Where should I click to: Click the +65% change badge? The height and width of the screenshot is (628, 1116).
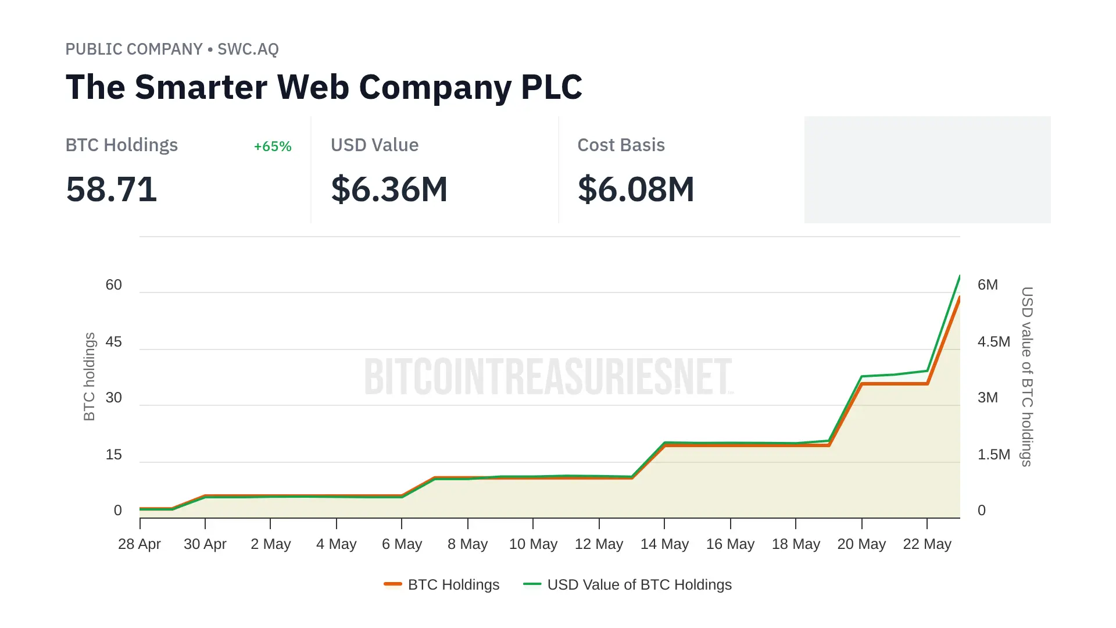point(273,146)
